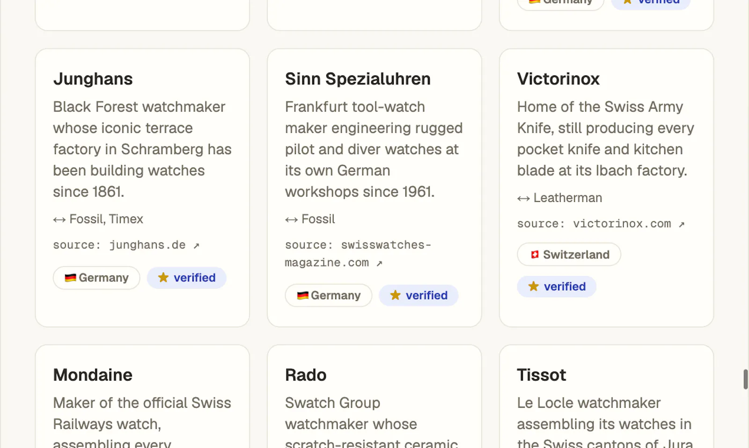Click the verified badge on Sinn Spezialuhren card

click(x=419, y=295)
